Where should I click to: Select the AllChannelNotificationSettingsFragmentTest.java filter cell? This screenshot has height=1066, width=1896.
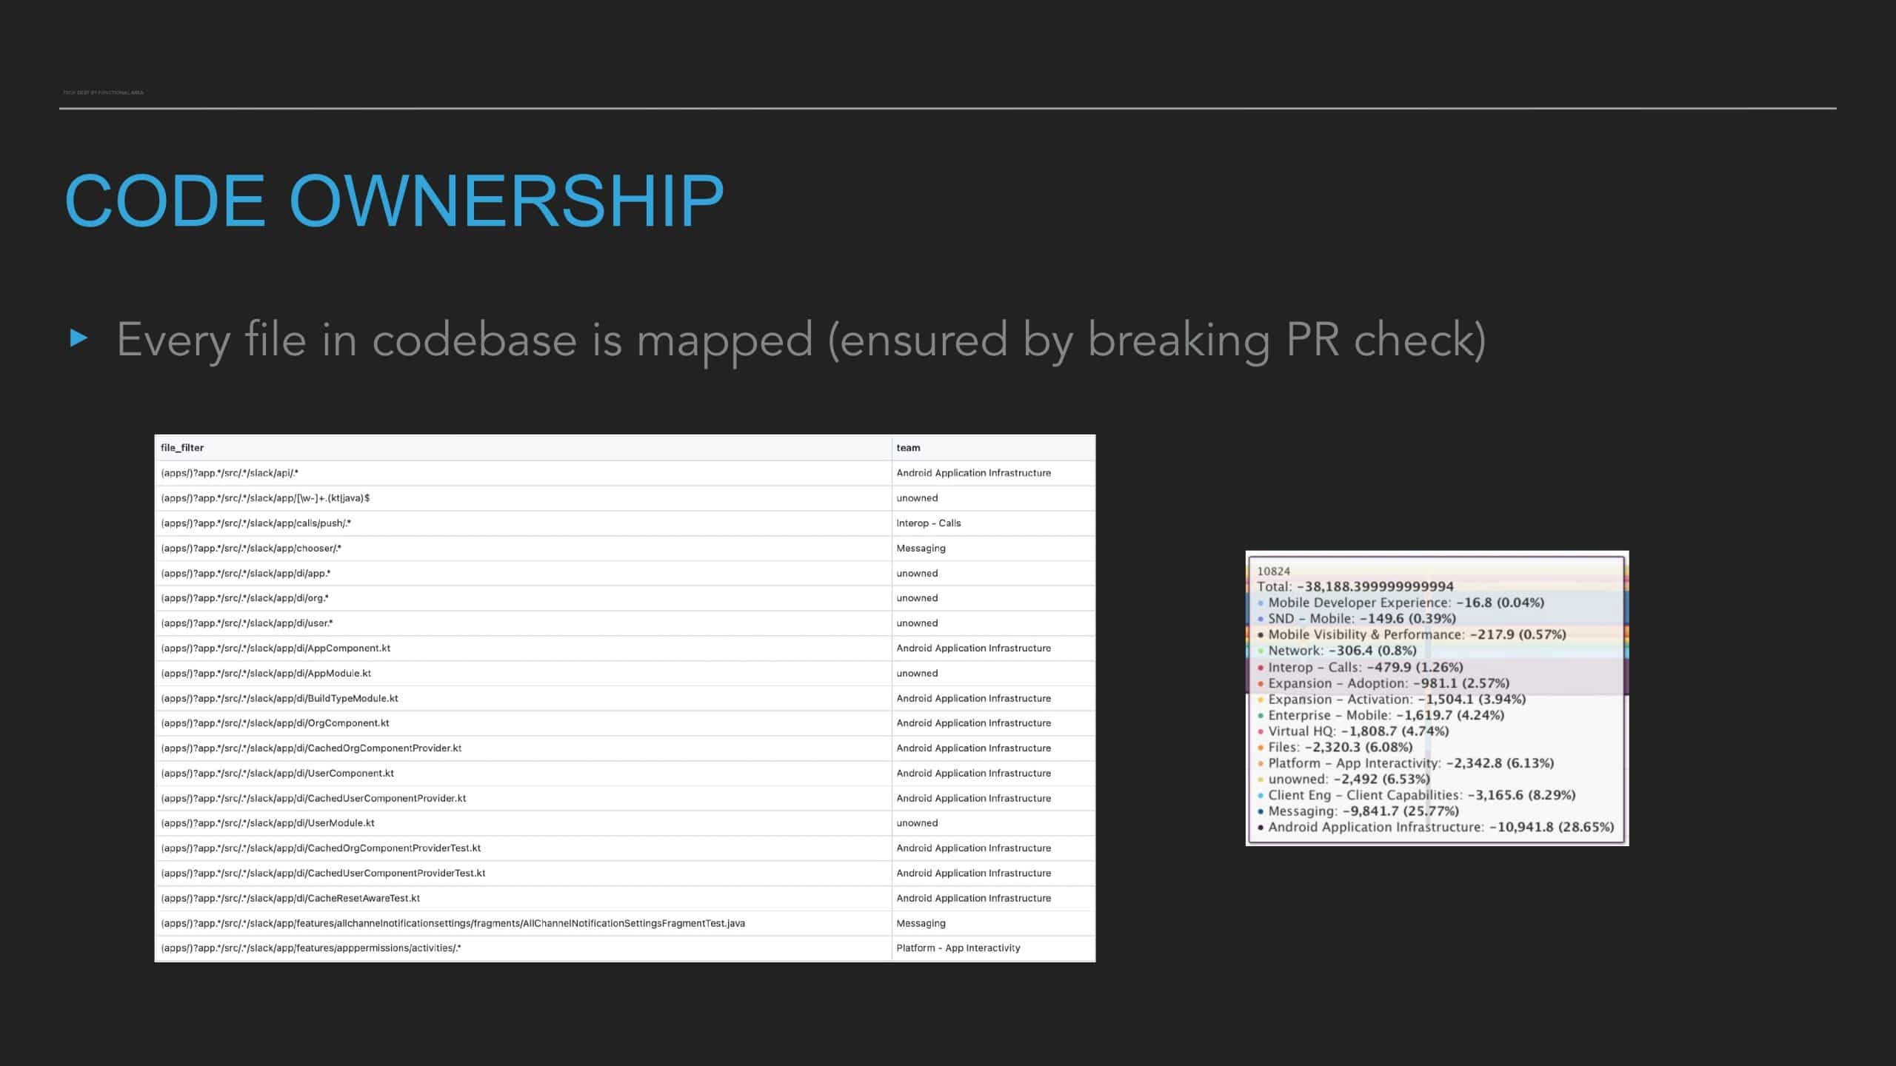523,924
